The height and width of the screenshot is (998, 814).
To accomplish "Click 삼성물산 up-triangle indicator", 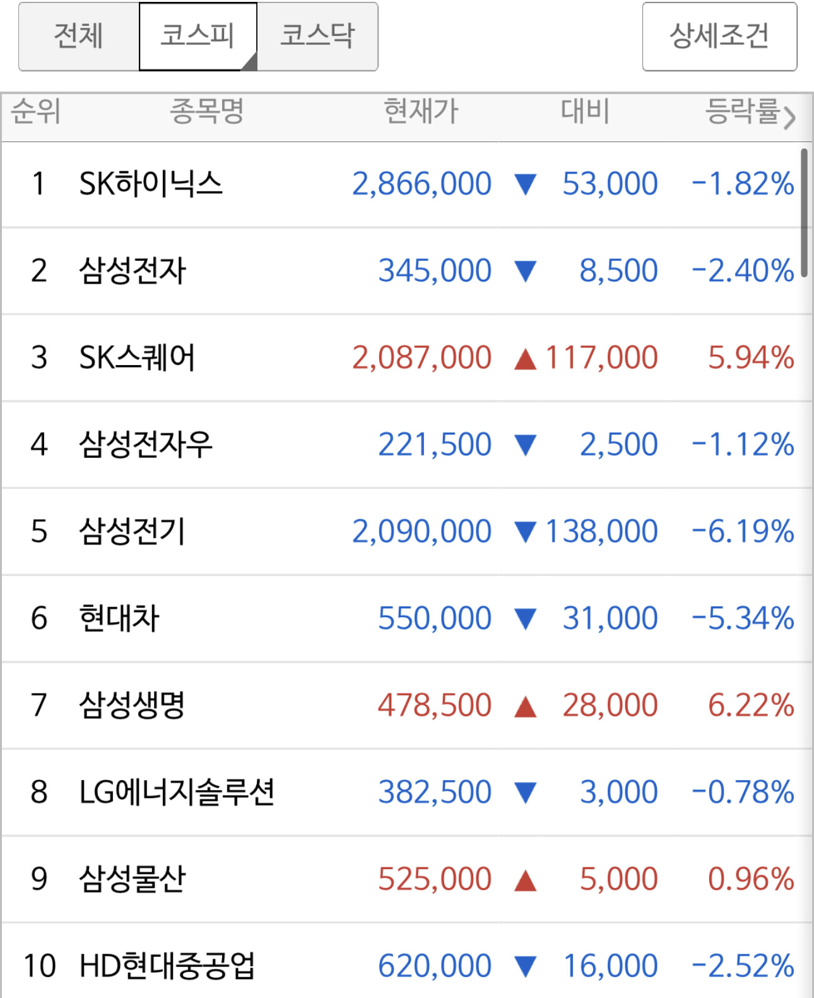I will [525, 880].
